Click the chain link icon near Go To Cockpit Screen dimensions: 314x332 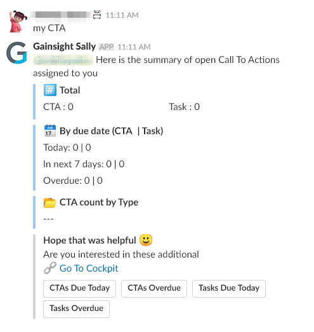pyautogui.click(x=50, y=268)
